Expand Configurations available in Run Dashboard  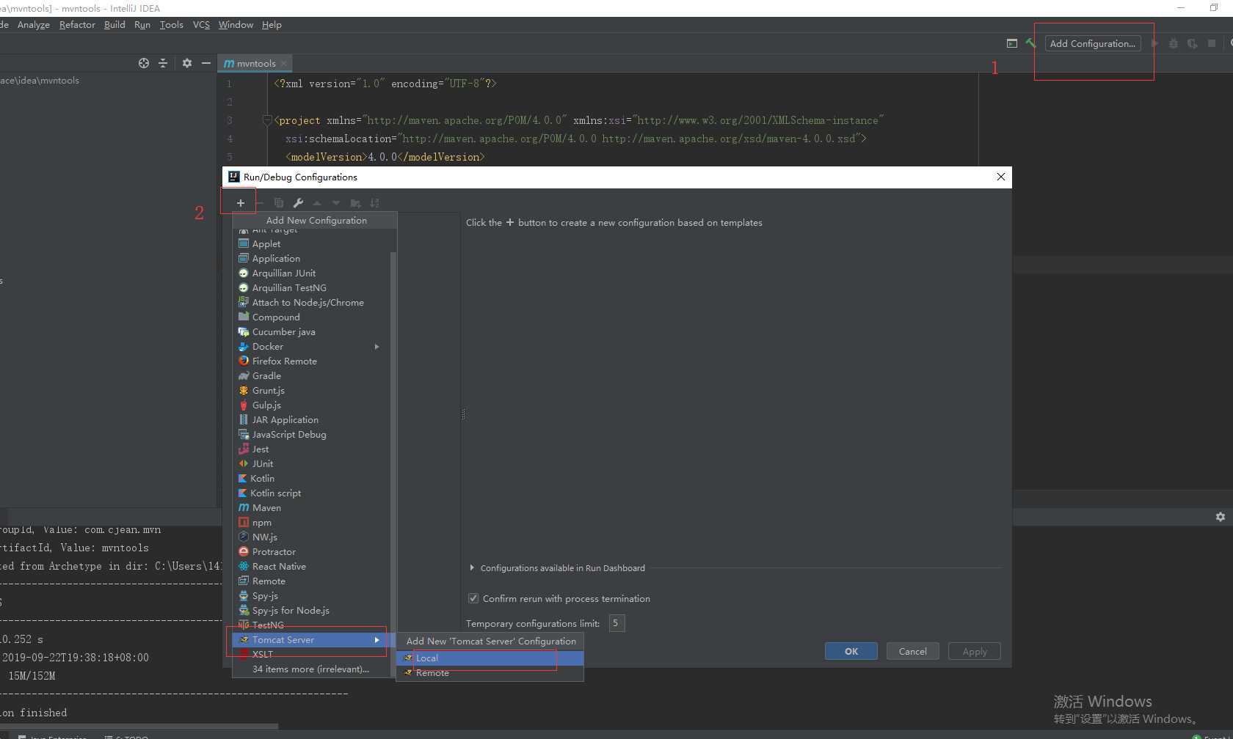(472, 567)
